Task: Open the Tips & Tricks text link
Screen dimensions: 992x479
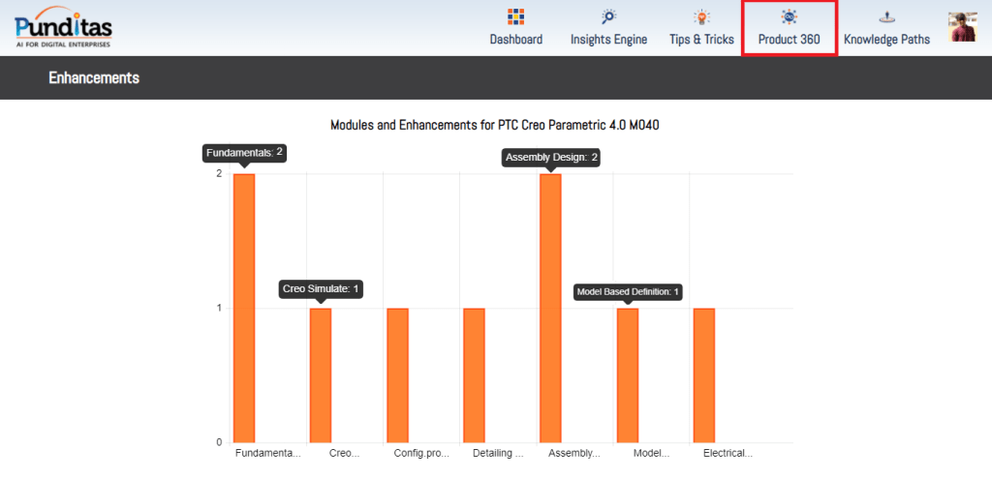Action: point(701,40)
